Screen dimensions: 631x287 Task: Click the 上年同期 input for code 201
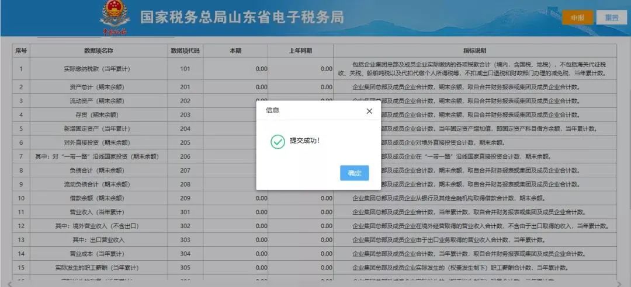point(301,87)
